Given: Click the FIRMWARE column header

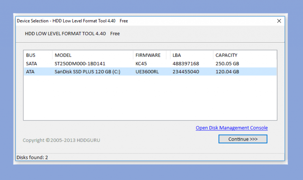Looking at the screenshot, I should 150,55.
